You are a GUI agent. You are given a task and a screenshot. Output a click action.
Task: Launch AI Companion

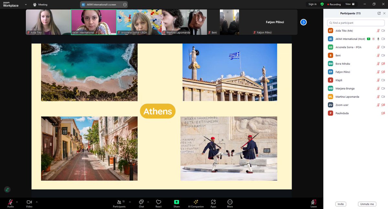point(196,202)
